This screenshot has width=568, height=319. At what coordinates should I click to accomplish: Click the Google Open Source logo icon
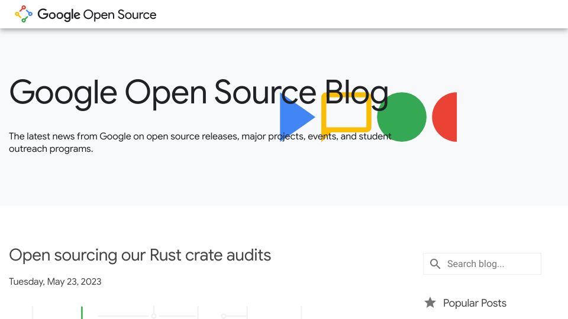point(24,14)
